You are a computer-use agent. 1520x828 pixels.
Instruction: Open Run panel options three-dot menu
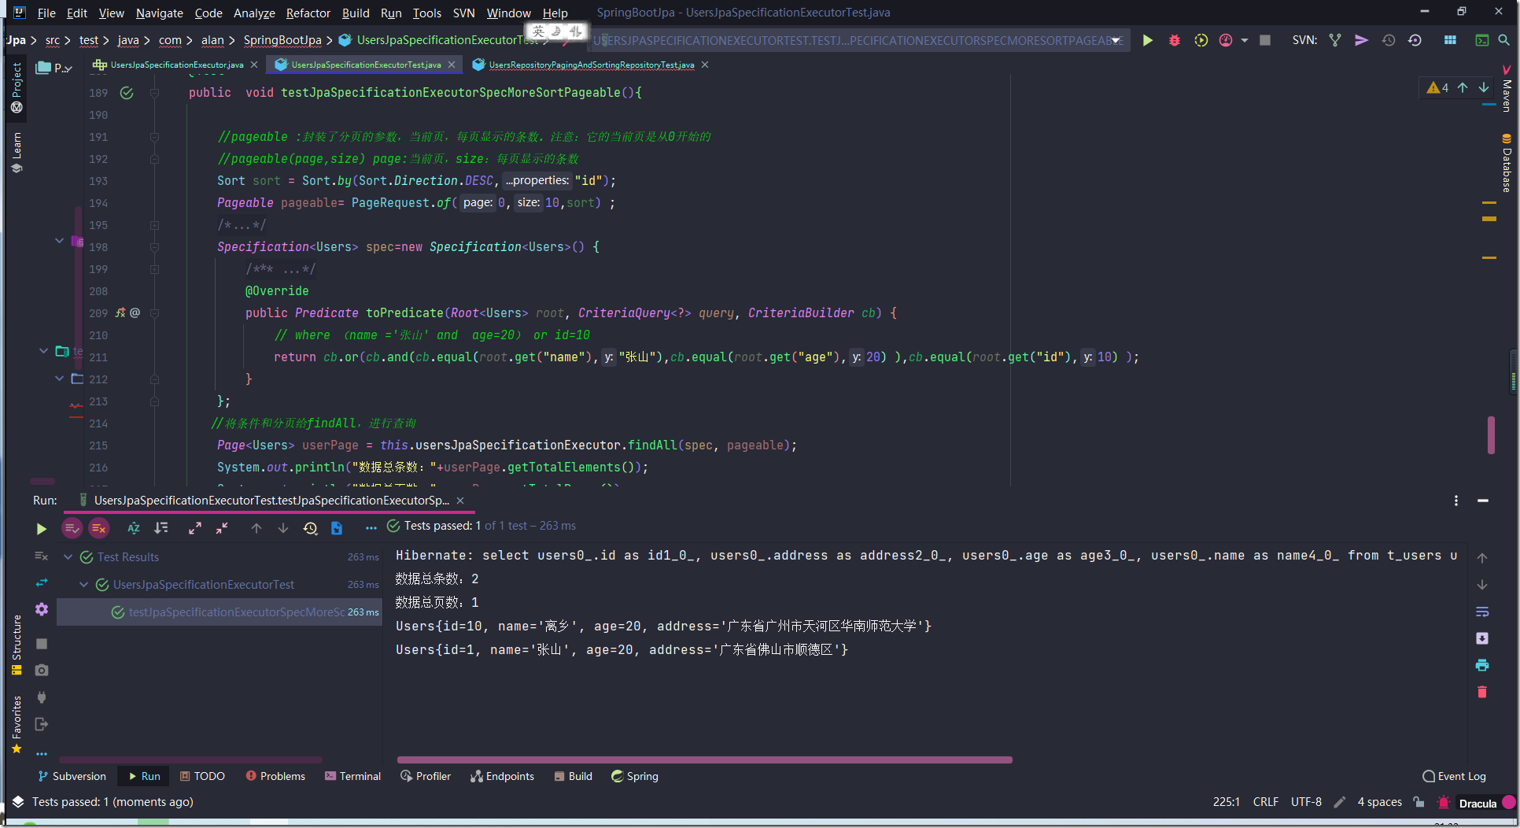(1456, 501)
